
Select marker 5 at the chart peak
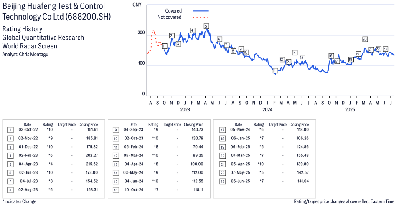(x=206, y=26)
